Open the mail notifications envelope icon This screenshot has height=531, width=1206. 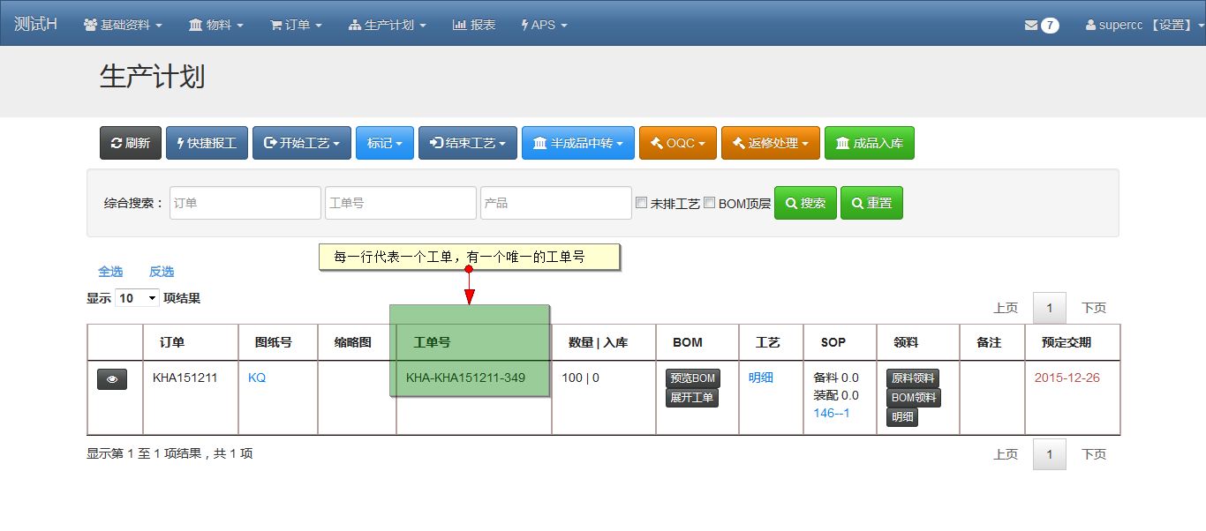coord(1030,26)
